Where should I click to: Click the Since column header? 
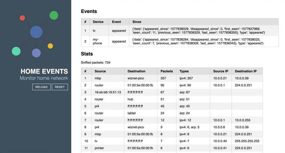pyautogui.click(x=137, y=22)
